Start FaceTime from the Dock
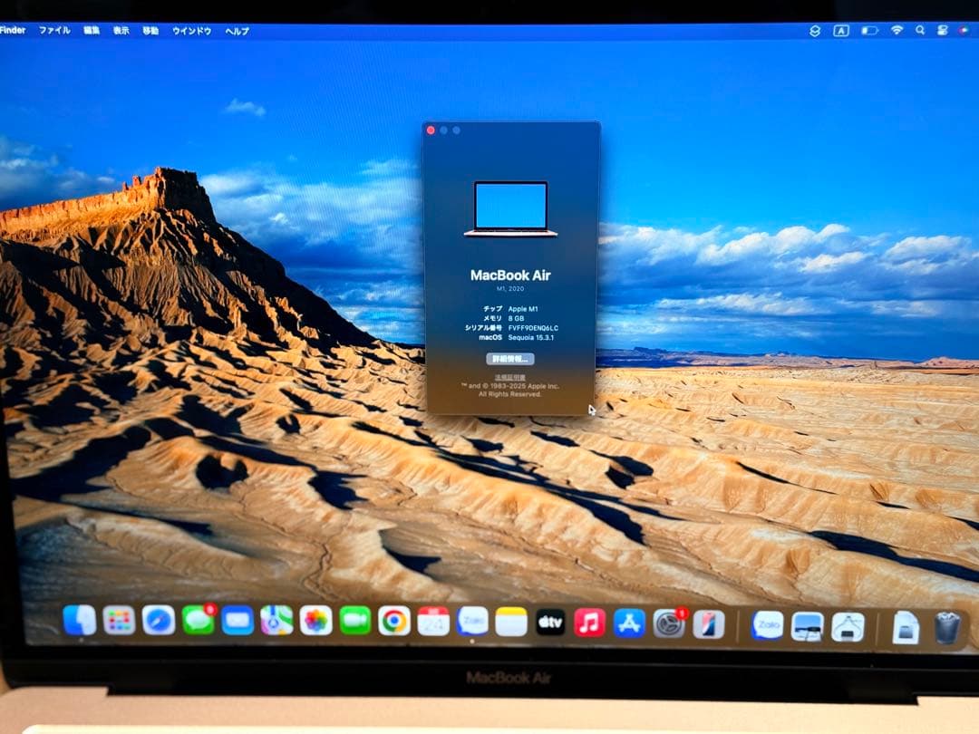 click(x=354, y=623)
